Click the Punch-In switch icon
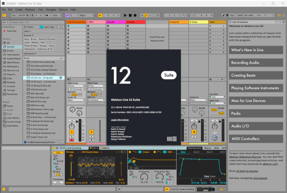 pos(184,15)
